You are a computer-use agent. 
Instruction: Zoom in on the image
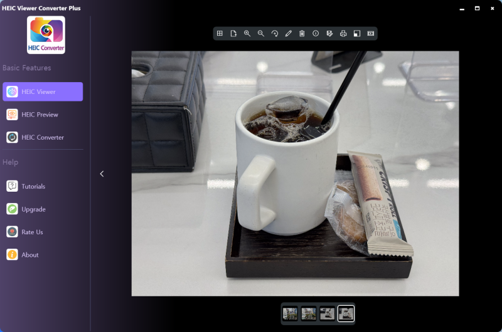(247, 33)
